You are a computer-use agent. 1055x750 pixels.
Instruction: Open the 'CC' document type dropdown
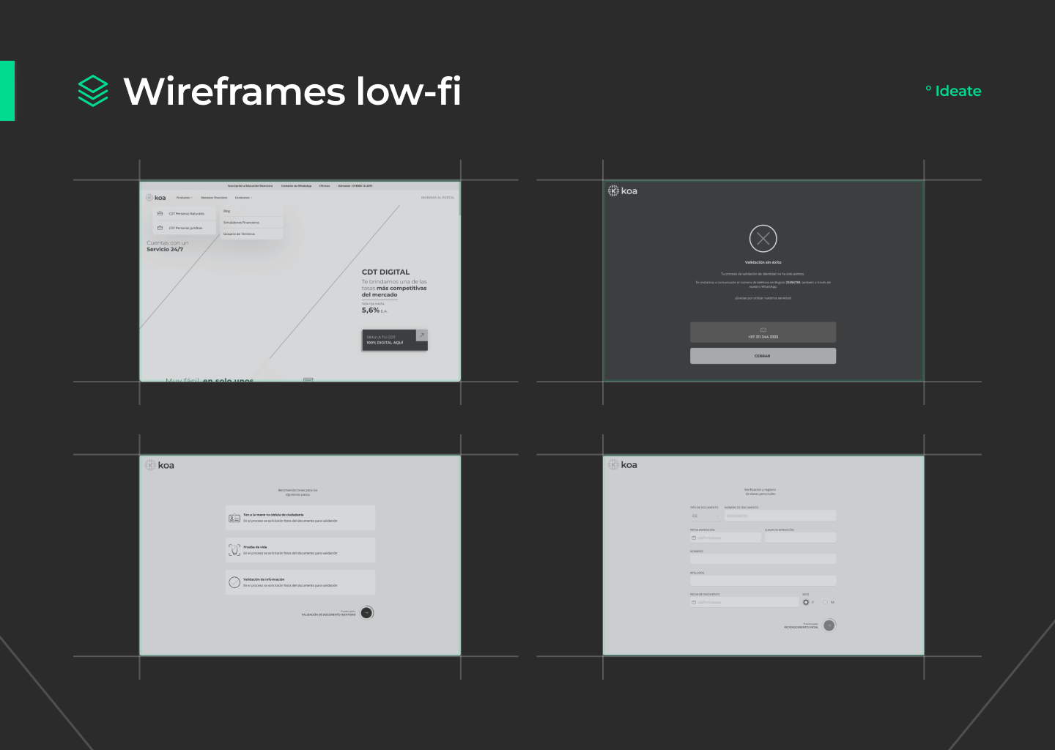point(706,516)
